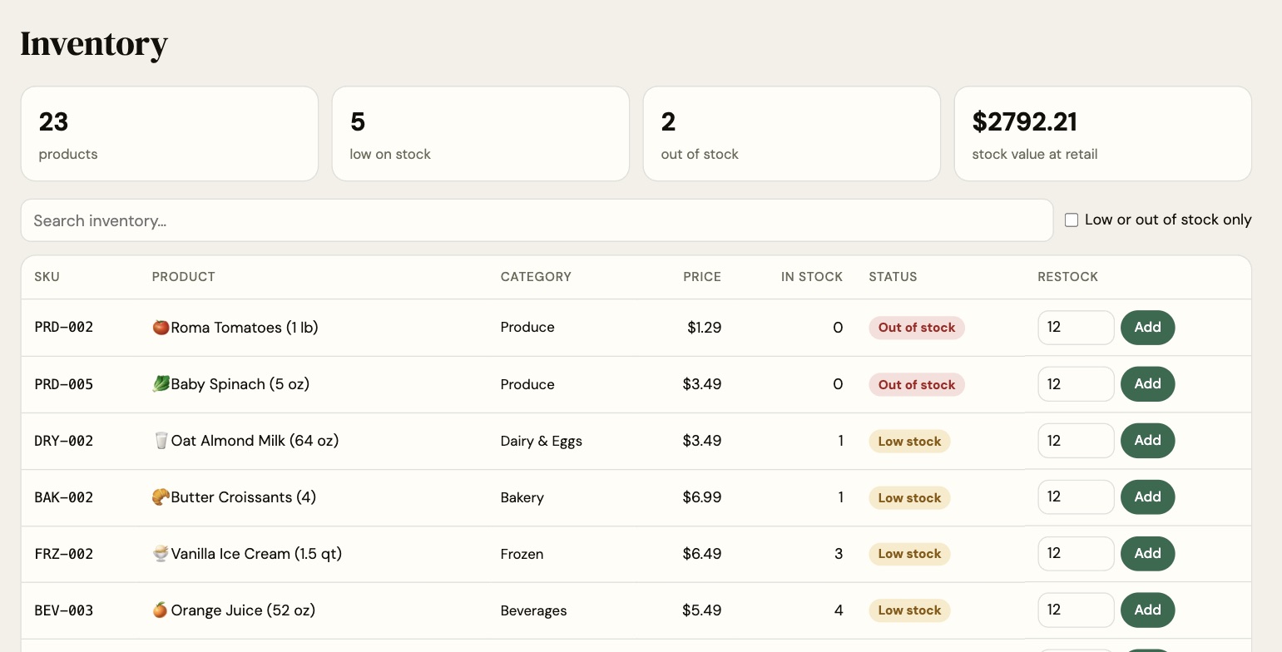This screenshot has width=1282, height=652.
Task: Click the tomato icon beside Roma Tomatoes
Action: click(x=161, y=328)
